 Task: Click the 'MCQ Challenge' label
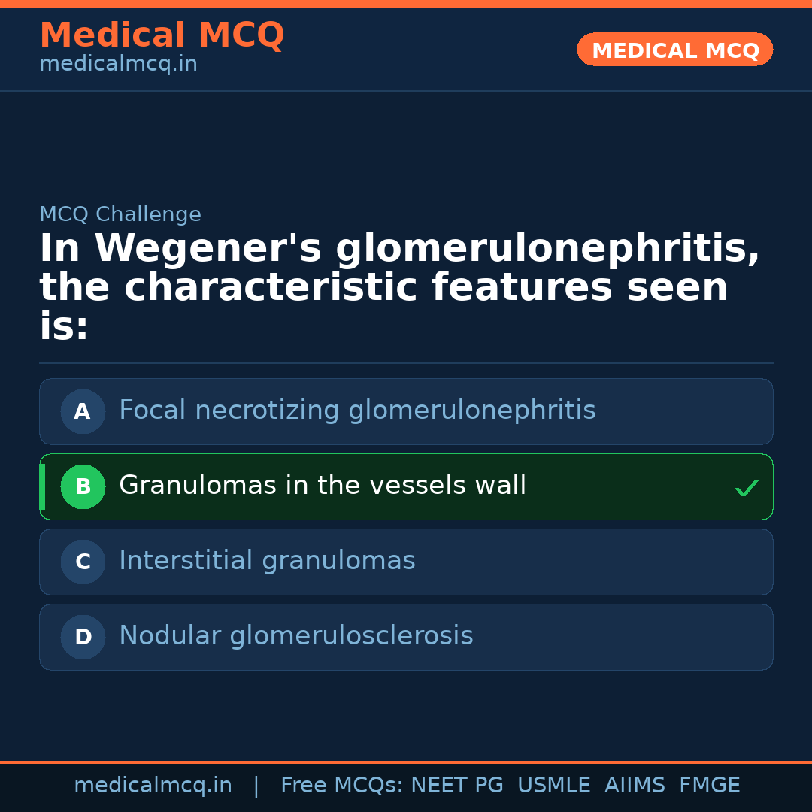click(120, 215)
